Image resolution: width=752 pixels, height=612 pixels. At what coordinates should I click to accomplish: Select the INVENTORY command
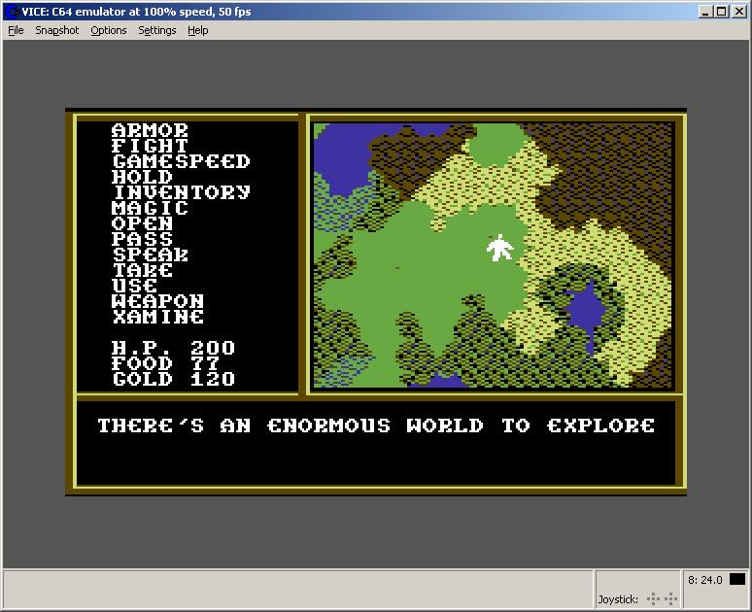point(181,192)
